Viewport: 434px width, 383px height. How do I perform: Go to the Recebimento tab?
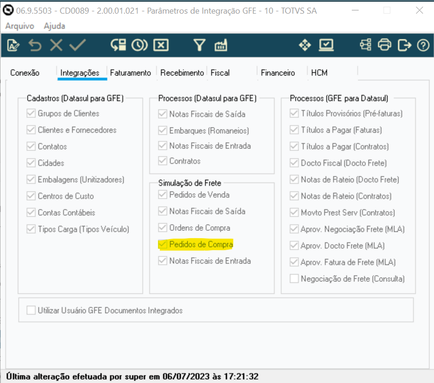(182, 73)
